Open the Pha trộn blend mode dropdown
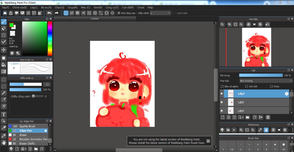 click(266, 81)
